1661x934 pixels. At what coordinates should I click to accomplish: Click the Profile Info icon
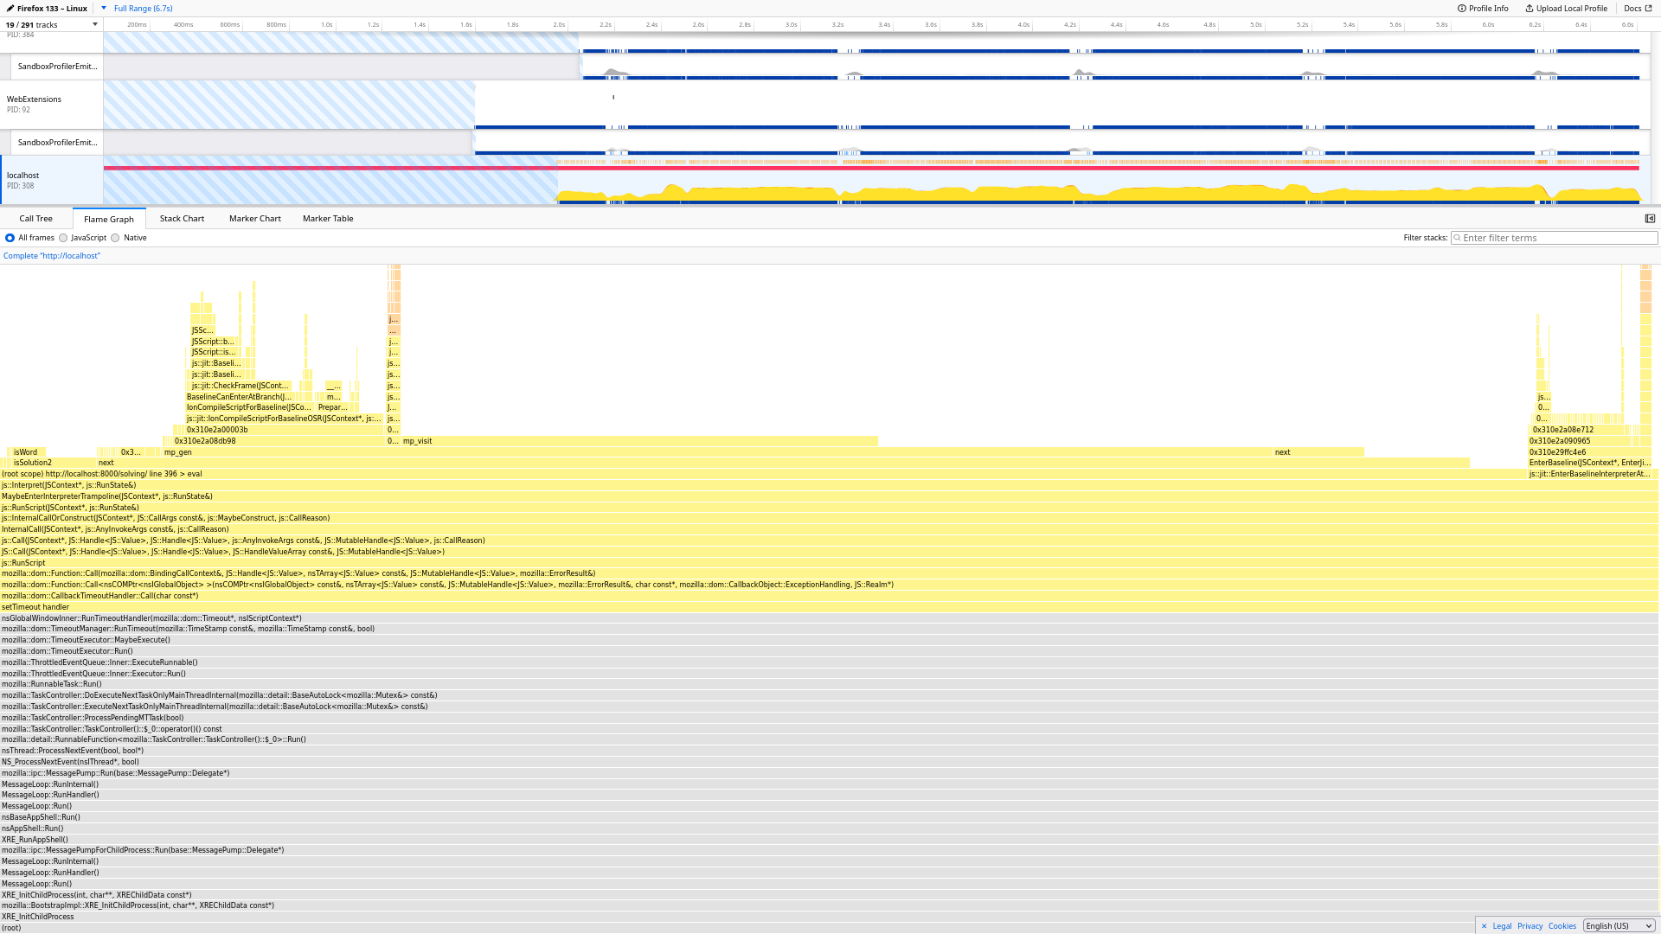[x=1462, y=9]
